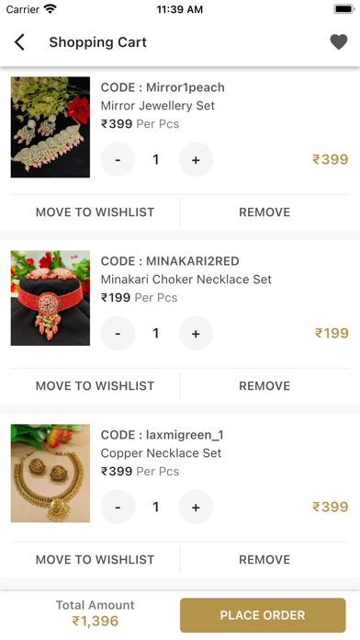The height and width of the screenshot is (640, 360).
Task: Remove Copper Necklace Set from cart
Action: pos(264,560)
